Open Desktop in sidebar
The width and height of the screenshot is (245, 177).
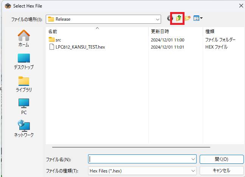coord(23,61)
